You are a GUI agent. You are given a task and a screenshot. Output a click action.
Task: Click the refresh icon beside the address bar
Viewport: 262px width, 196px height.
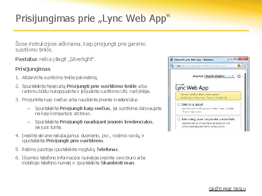tap(245, 65)
